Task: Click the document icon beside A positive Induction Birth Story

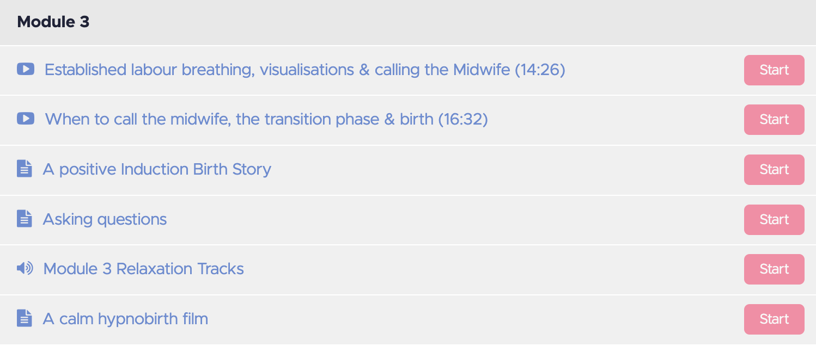Action: pos(24,169)
